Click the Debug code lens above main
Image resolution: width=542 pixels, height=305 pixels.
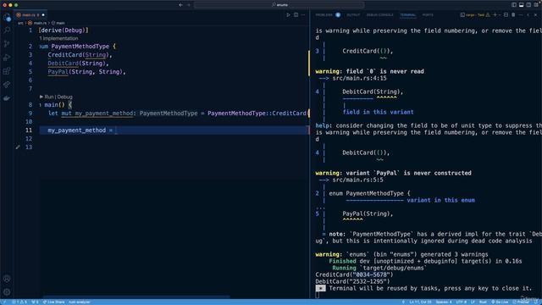[x=64, y=97]
